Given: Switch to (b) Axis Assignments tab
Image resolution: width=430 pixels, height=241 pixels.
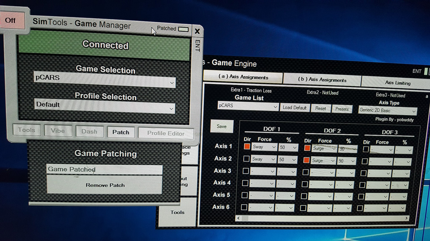Looking at the screenshot, I should click(322, 79).
